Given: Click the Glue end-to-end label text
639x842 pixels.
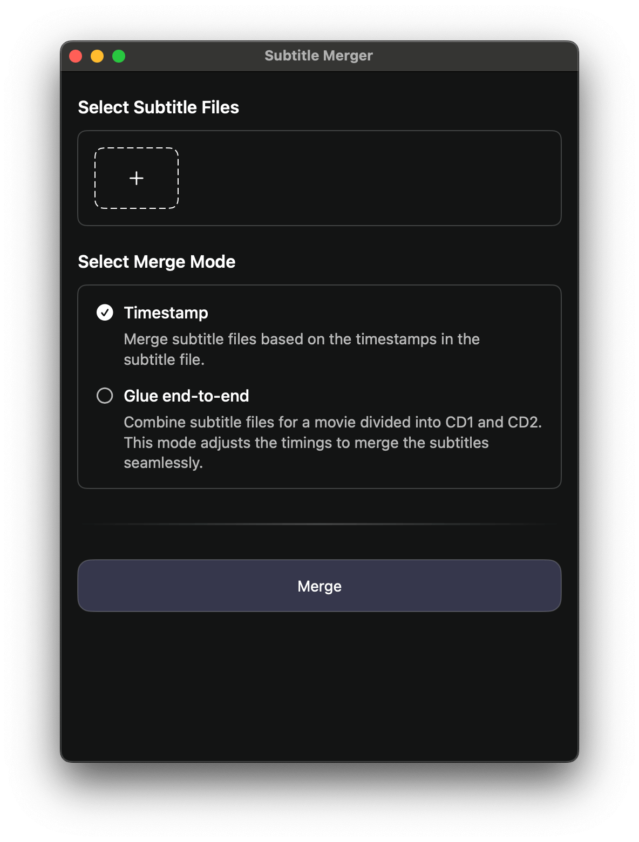Looking at the screenshot, I should point(186,396).
